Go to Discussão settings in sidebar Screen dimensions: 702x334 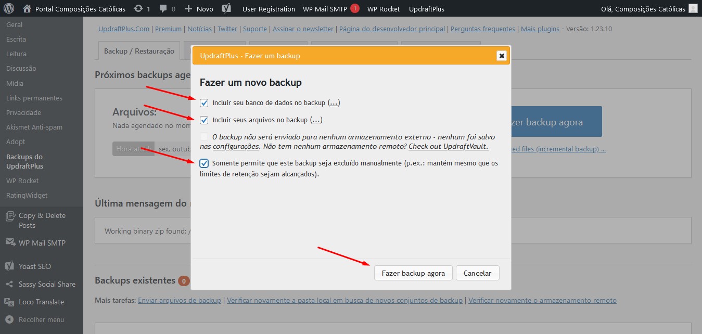pos(21,68)
